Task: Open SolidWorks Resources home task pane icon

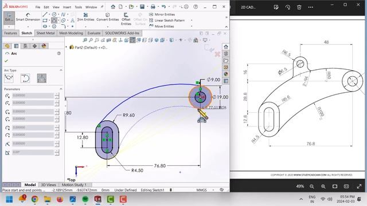Action: (225, 47)
